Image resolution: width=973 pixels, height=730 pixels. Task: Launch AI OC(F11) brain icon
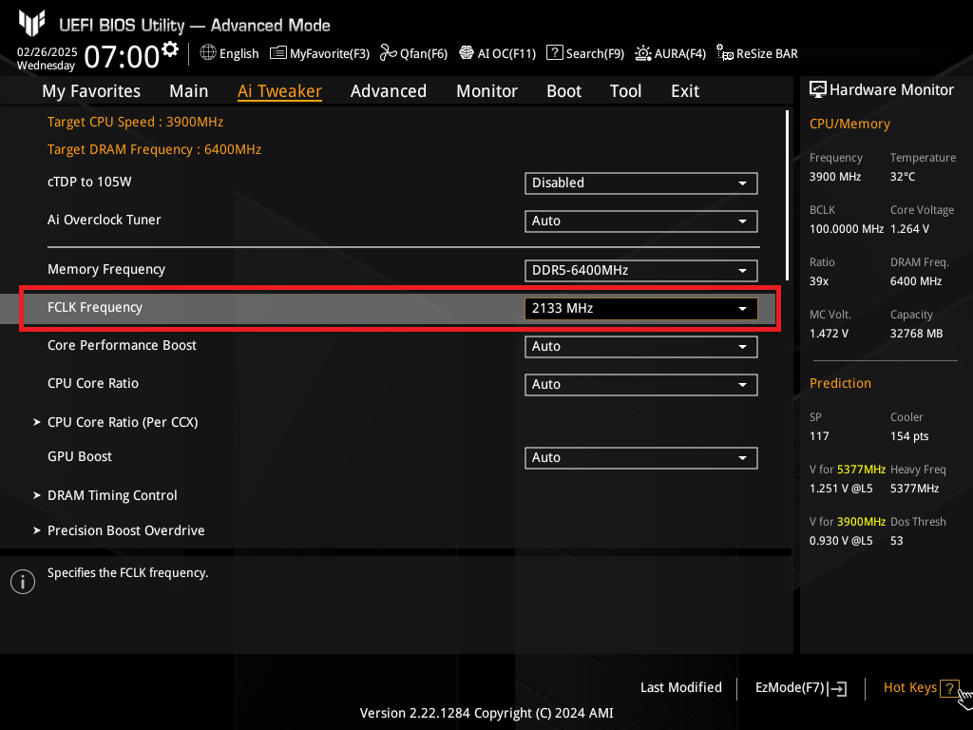[467, 53]
